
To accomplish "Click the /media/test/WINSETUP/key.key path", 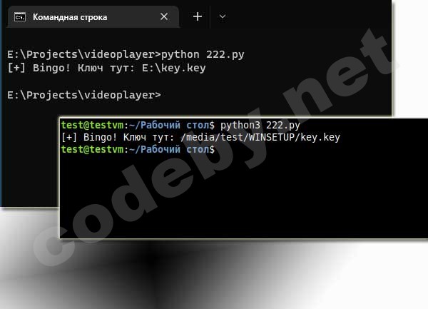I will [260, 137].
